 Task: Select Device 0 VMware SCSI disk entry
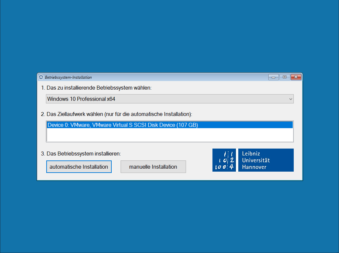coord(170,125)
